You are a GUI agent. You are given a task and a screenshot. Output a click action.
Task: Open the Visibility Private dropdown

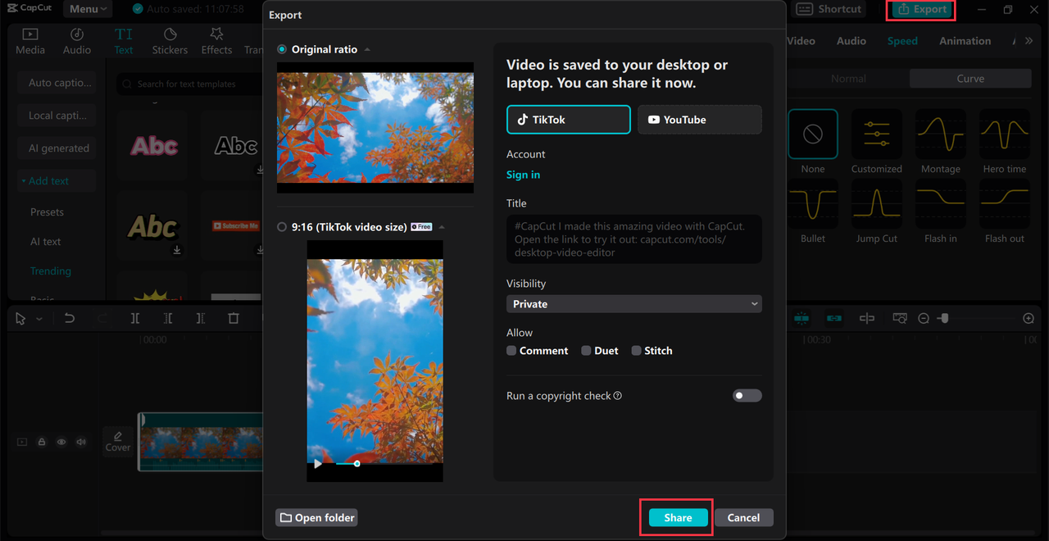coord(634,304)
